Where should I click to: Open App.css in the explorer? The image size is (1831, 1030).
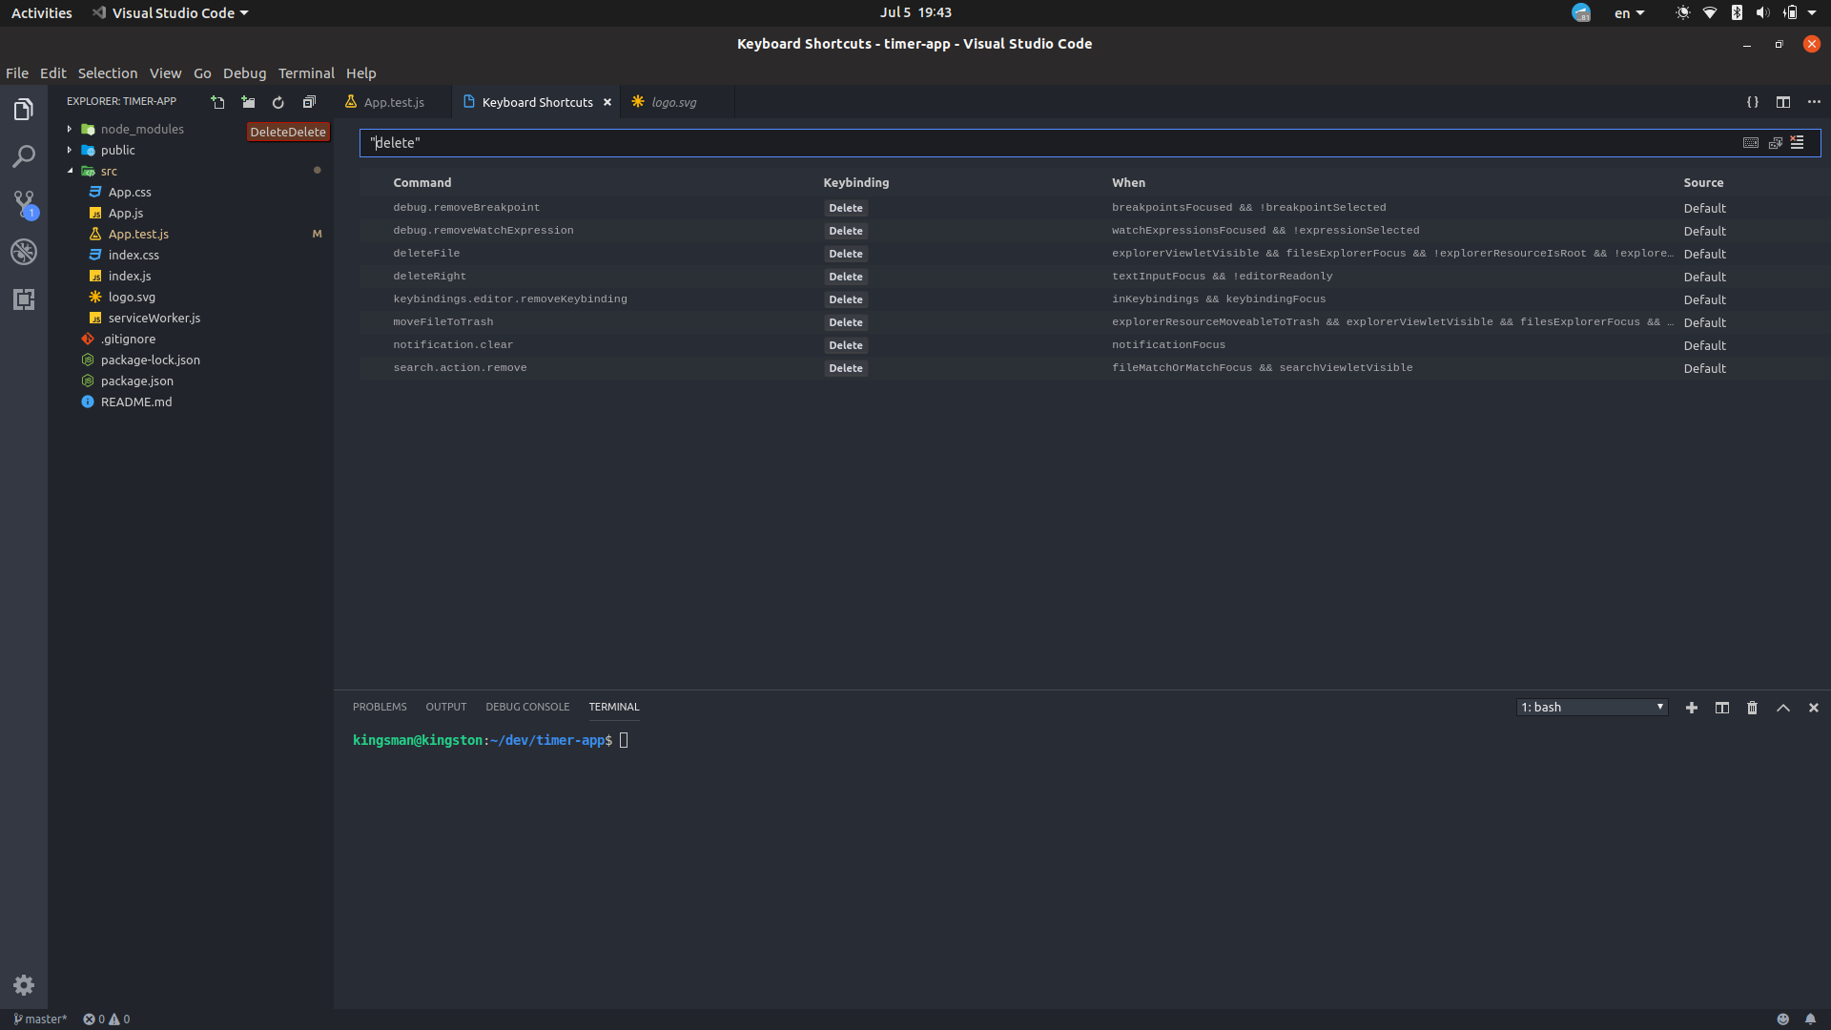(x=130, y=192)
